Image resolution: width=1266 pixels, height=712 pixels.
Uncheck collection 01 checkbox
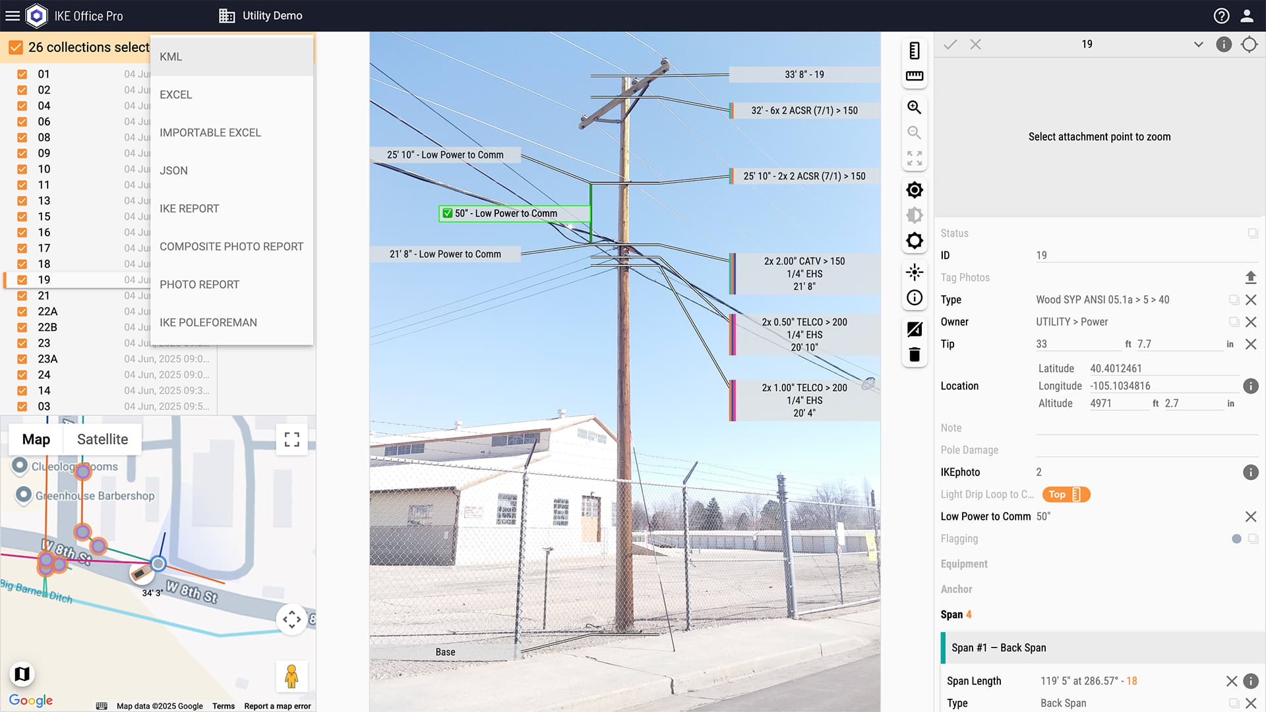tap(22, 74)
